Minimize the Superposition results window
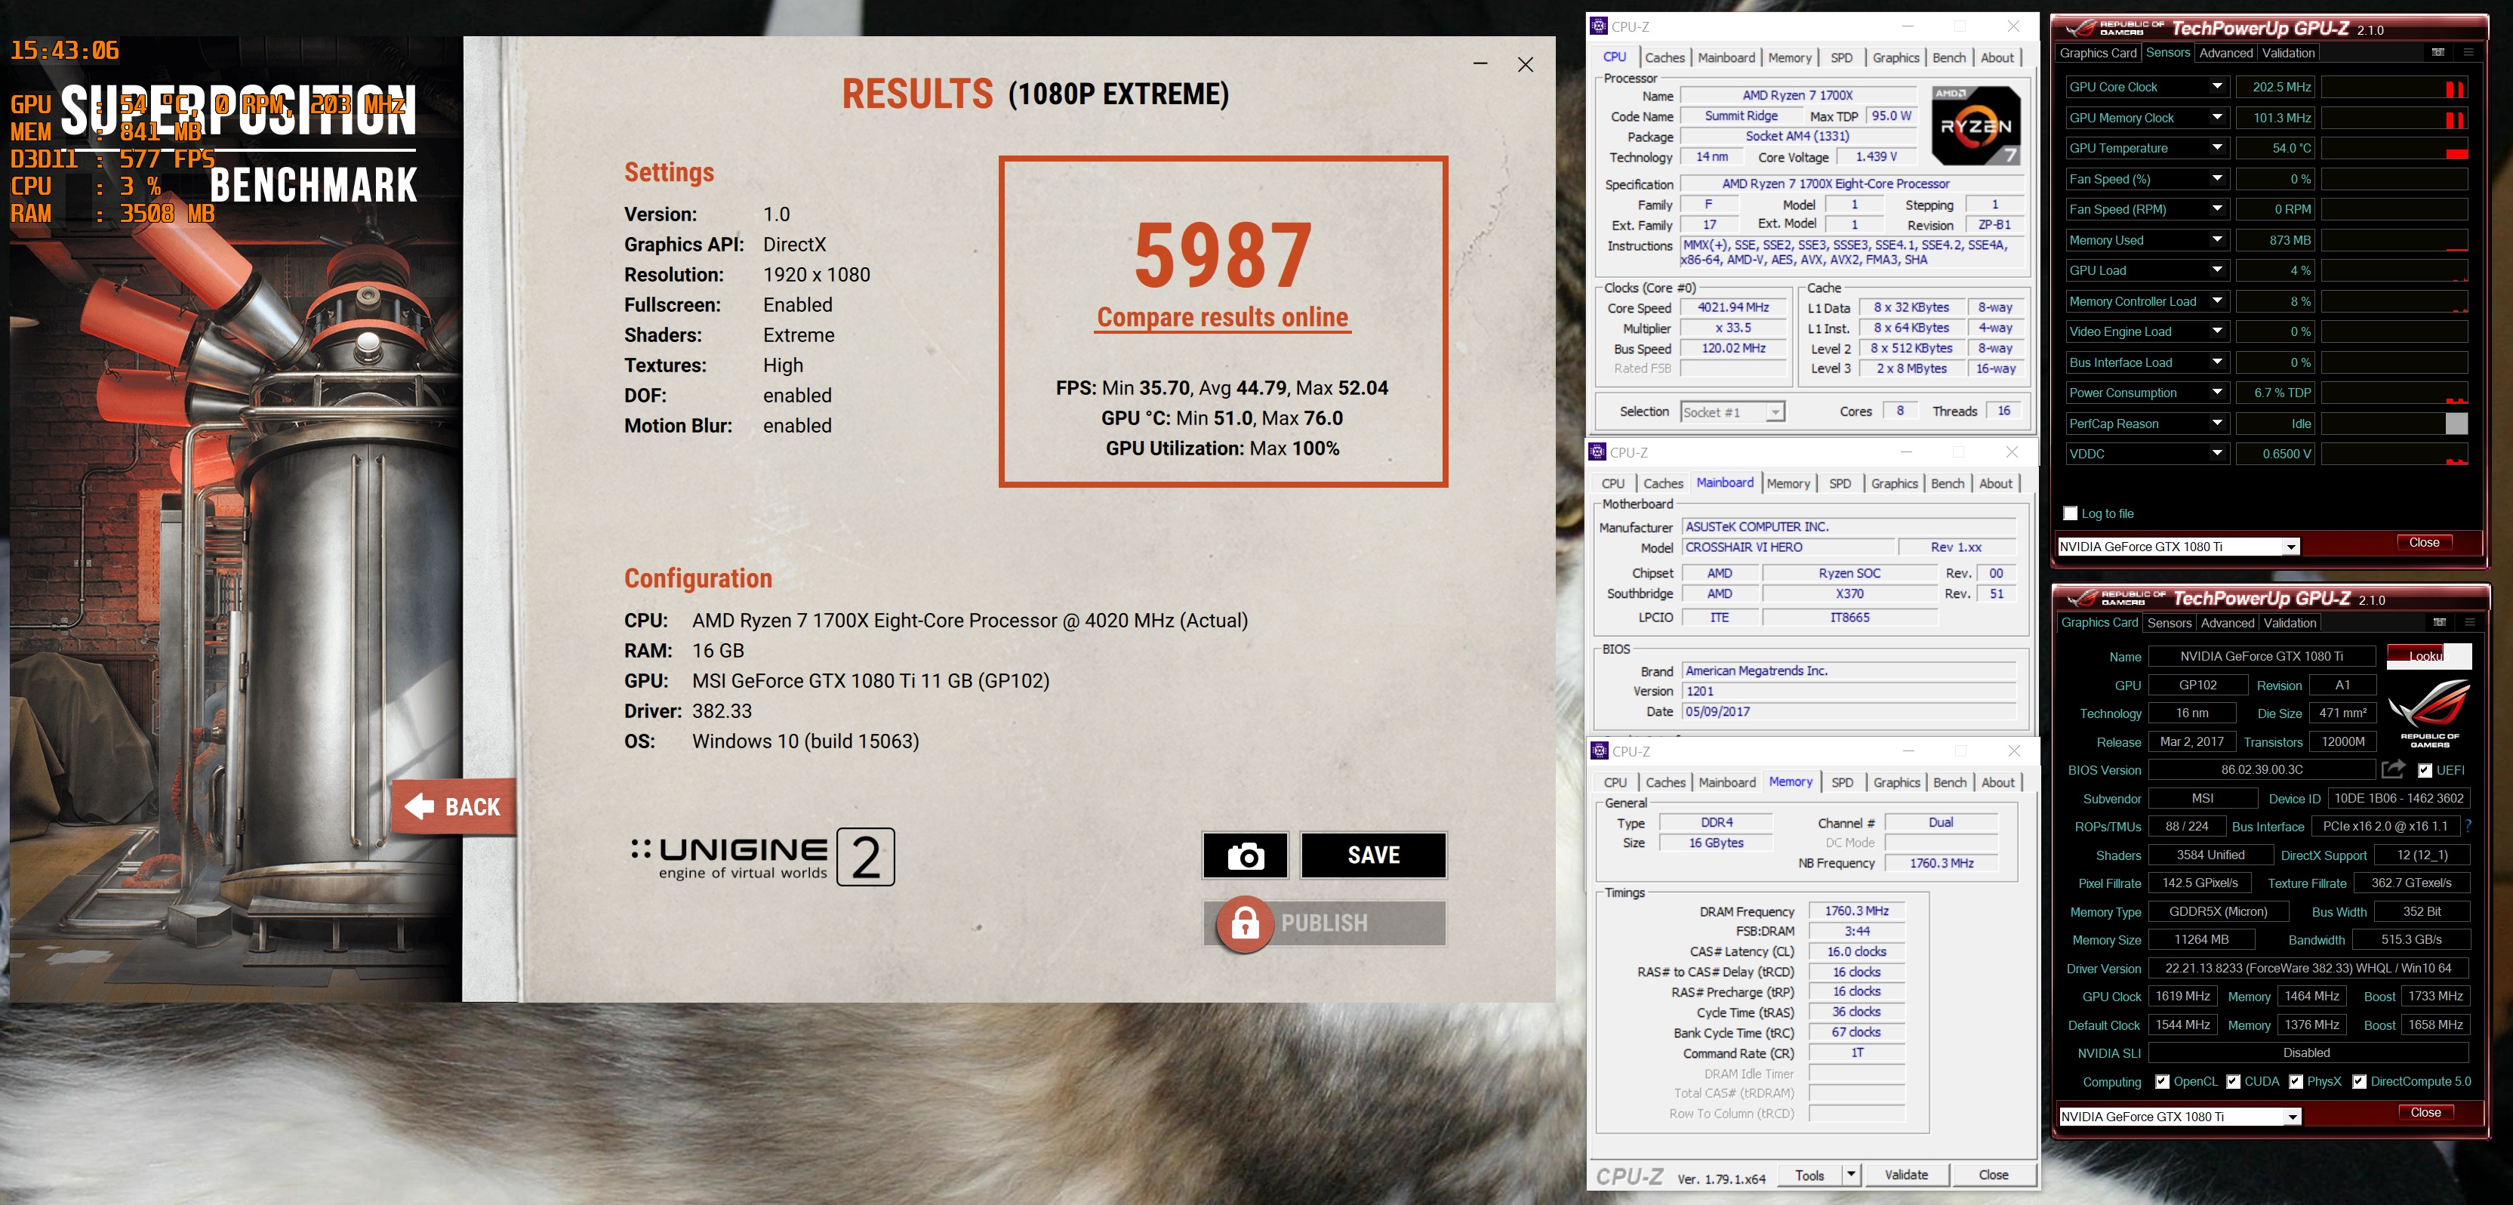2513x1205 pixels. tap(1480, 64)
